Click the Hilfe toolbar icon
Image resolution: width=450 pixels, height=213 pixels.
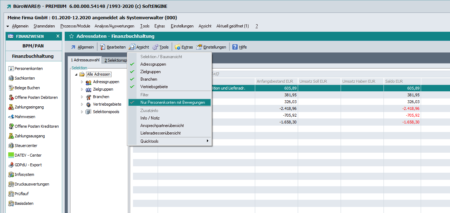click(235, 47)
